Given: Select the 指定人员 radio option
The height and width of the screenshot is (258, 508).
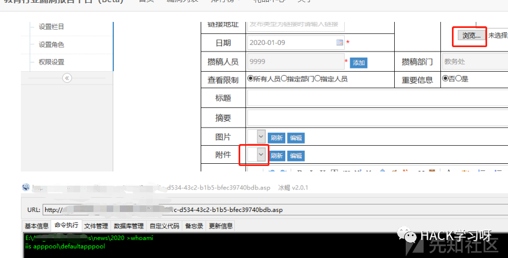Looking at the screenshot, I should (318, 78).
